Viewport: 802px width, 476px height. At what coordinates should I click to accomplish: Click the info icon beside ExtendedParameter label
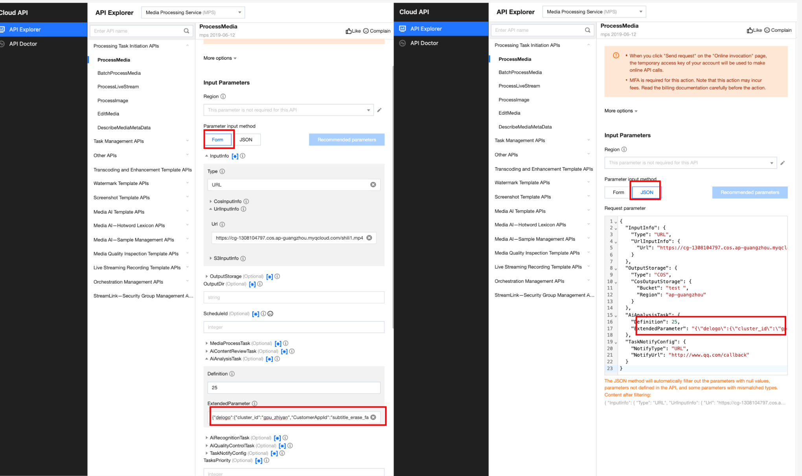click(254, 403)
